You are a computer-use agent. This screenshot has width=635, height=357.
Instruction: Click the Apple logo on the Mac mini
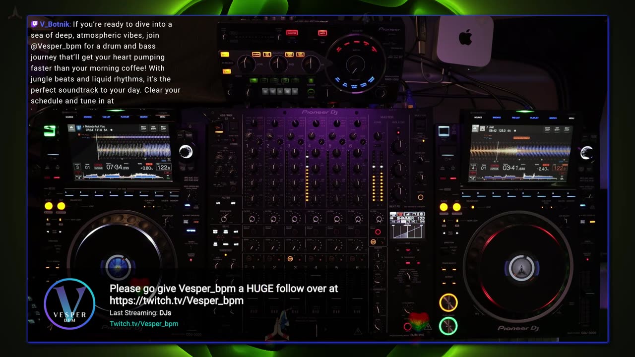(x=465, y=37)
